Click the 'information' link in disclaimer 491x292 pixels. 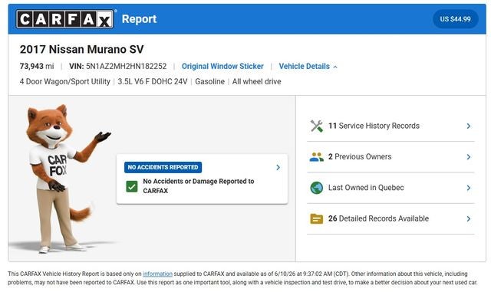(157, 274)
